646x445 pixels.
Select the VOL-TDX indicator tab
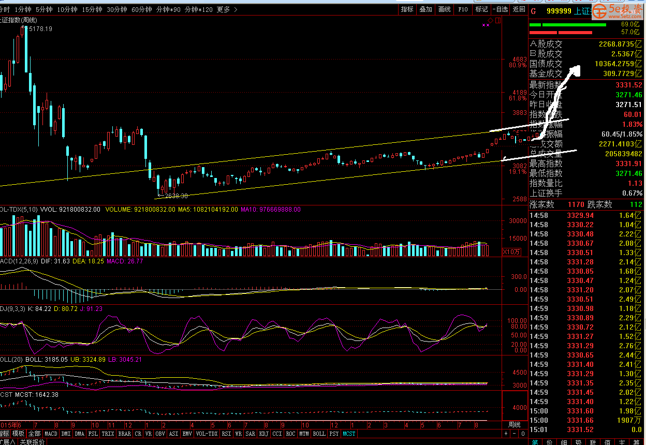[x=207, y=434]
